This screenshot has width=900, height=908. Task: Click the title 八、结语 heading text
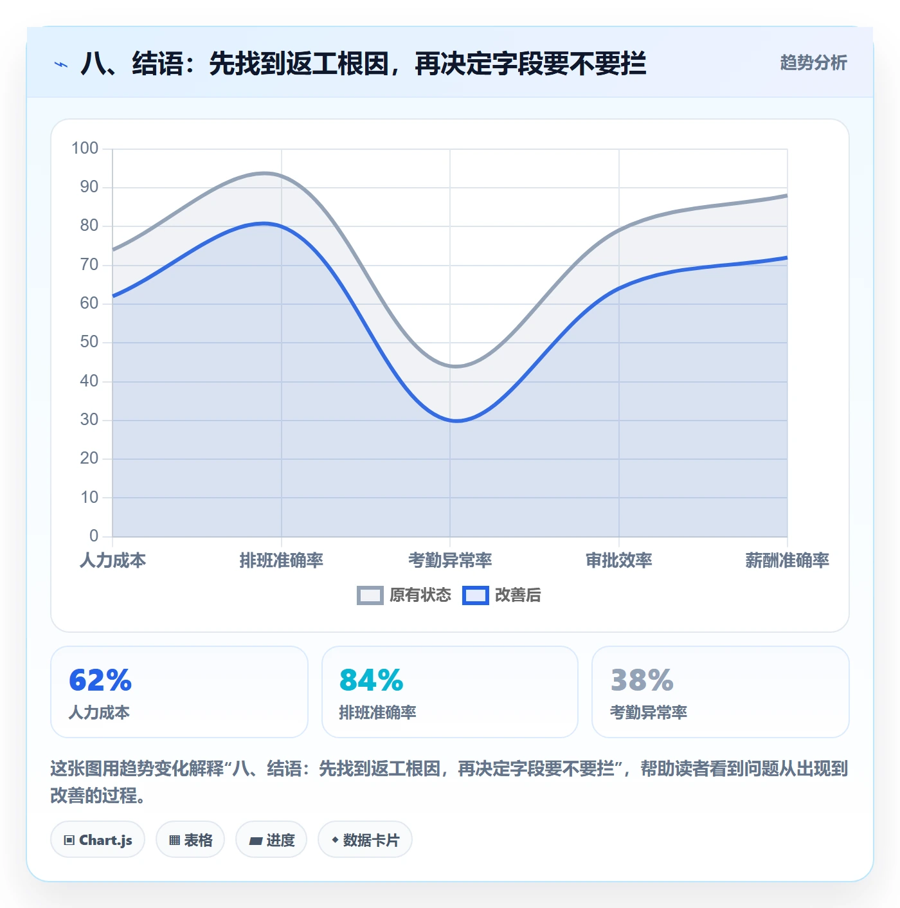pos(363,64)
